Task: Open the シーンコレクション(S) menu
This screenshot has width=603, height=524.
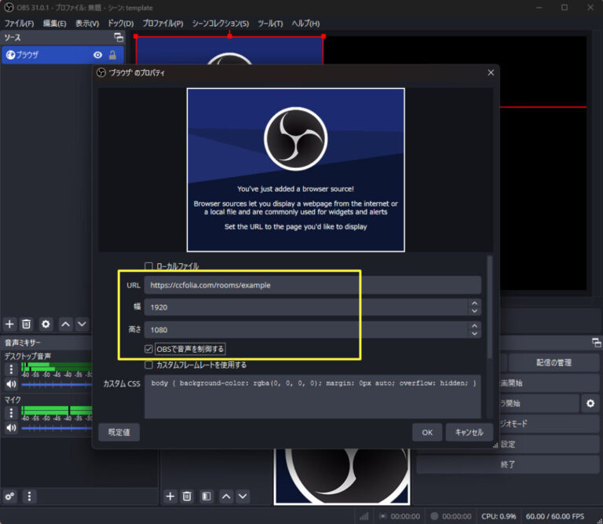Action: 220,24
